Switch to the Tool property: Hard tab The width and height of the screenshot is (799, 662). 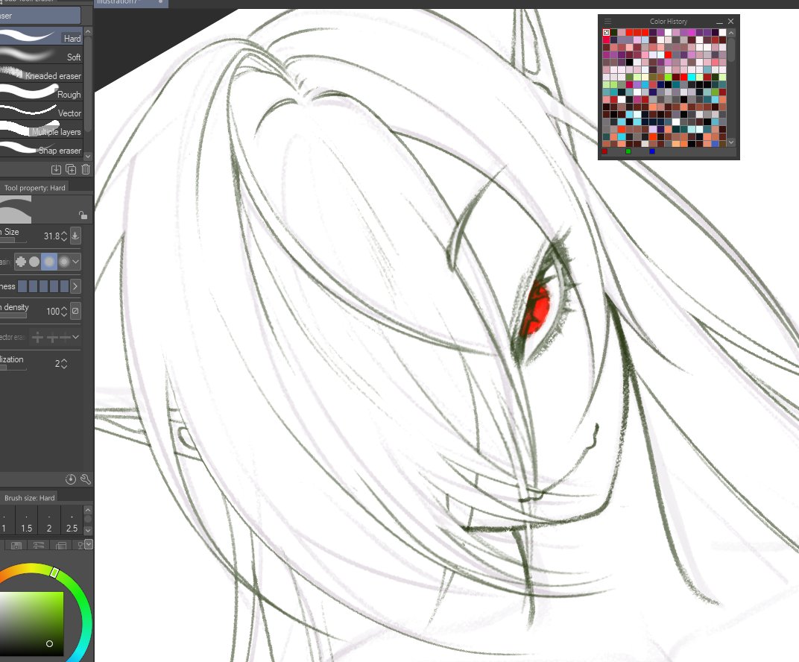[x=34, y=188]
